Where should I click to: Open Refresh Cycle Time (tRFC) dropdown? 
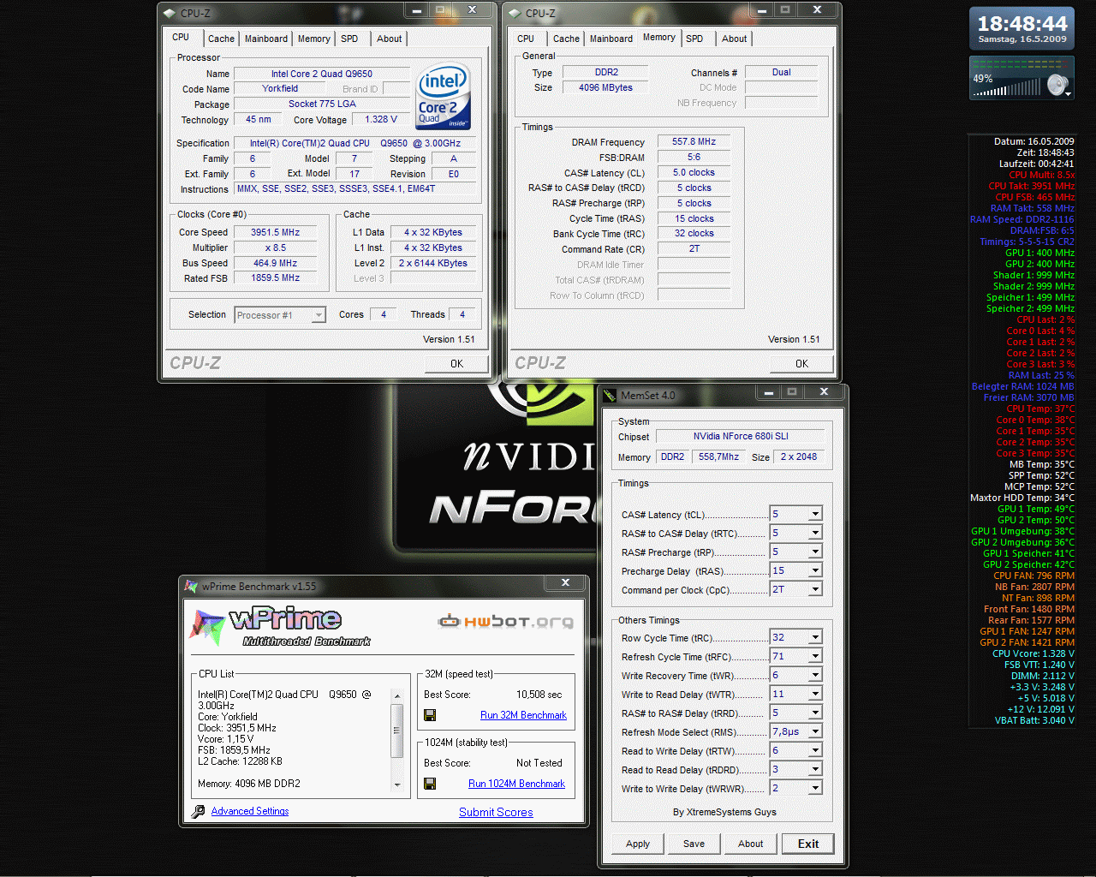(815, 656)
